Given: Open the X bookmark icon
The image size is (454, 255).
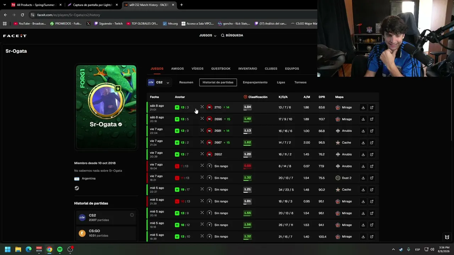Looking at the screenshot, I should pos(88,24).
